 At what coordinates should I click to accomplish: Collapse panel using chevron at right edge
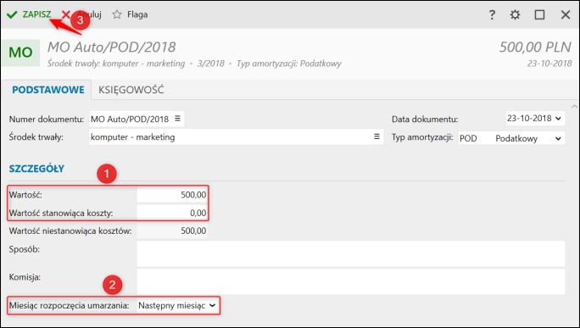point(574,106)
